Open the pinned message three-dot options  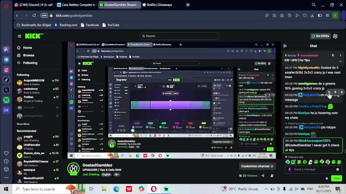(340, 56)
